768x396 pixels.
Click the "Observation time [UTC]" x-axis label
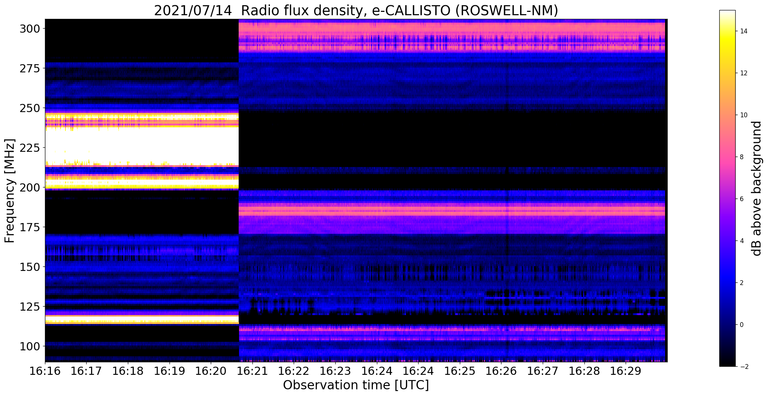coord(356,385)
